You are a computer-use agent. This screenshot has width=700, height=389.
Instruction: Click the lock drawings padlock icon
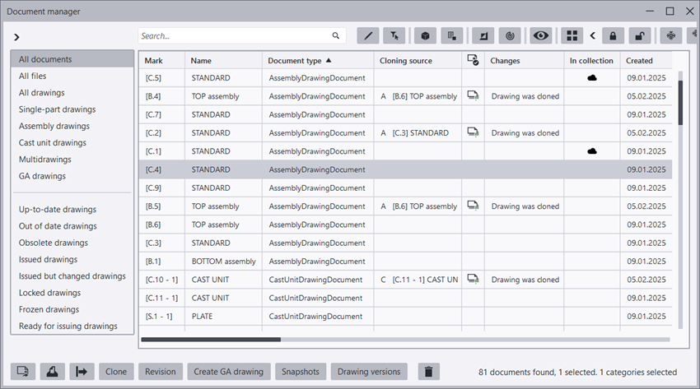613,36
